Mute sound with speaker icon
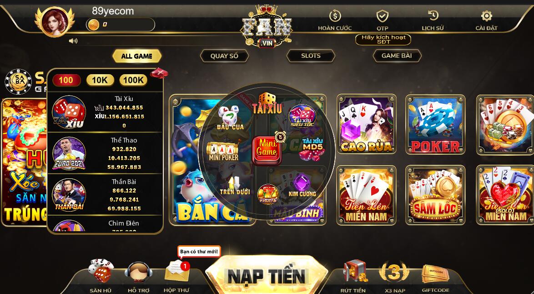 coord(73,41)
